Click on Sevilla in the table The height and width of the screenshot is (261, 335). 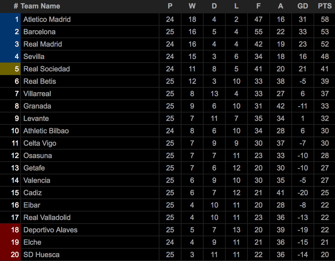[x=34, y=57]
